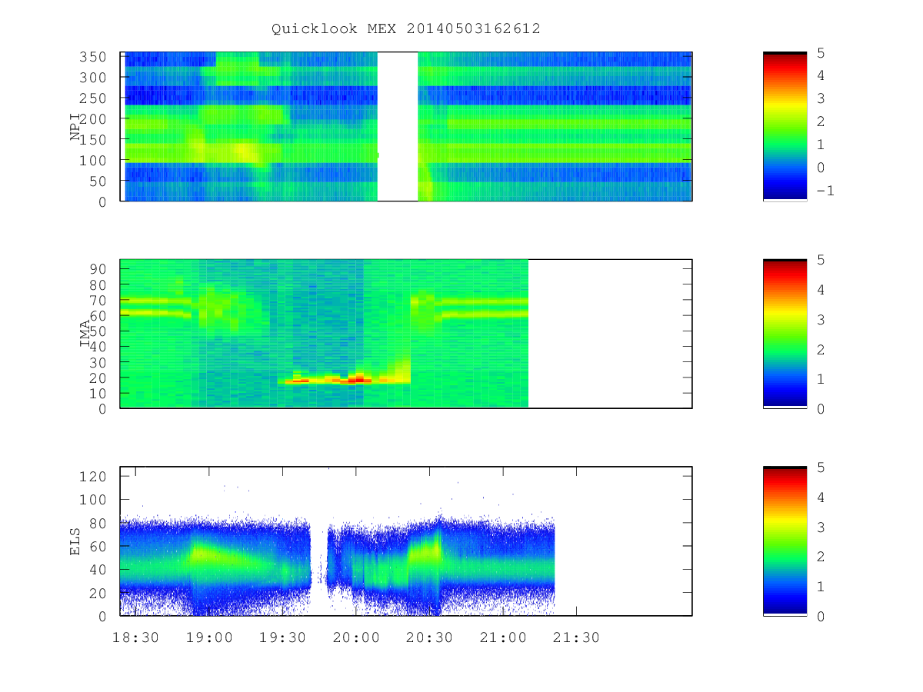Screen dimensions: 923x692
Task: Click the 5 label on IMA color bar
Action: click(x=820, y=260)
